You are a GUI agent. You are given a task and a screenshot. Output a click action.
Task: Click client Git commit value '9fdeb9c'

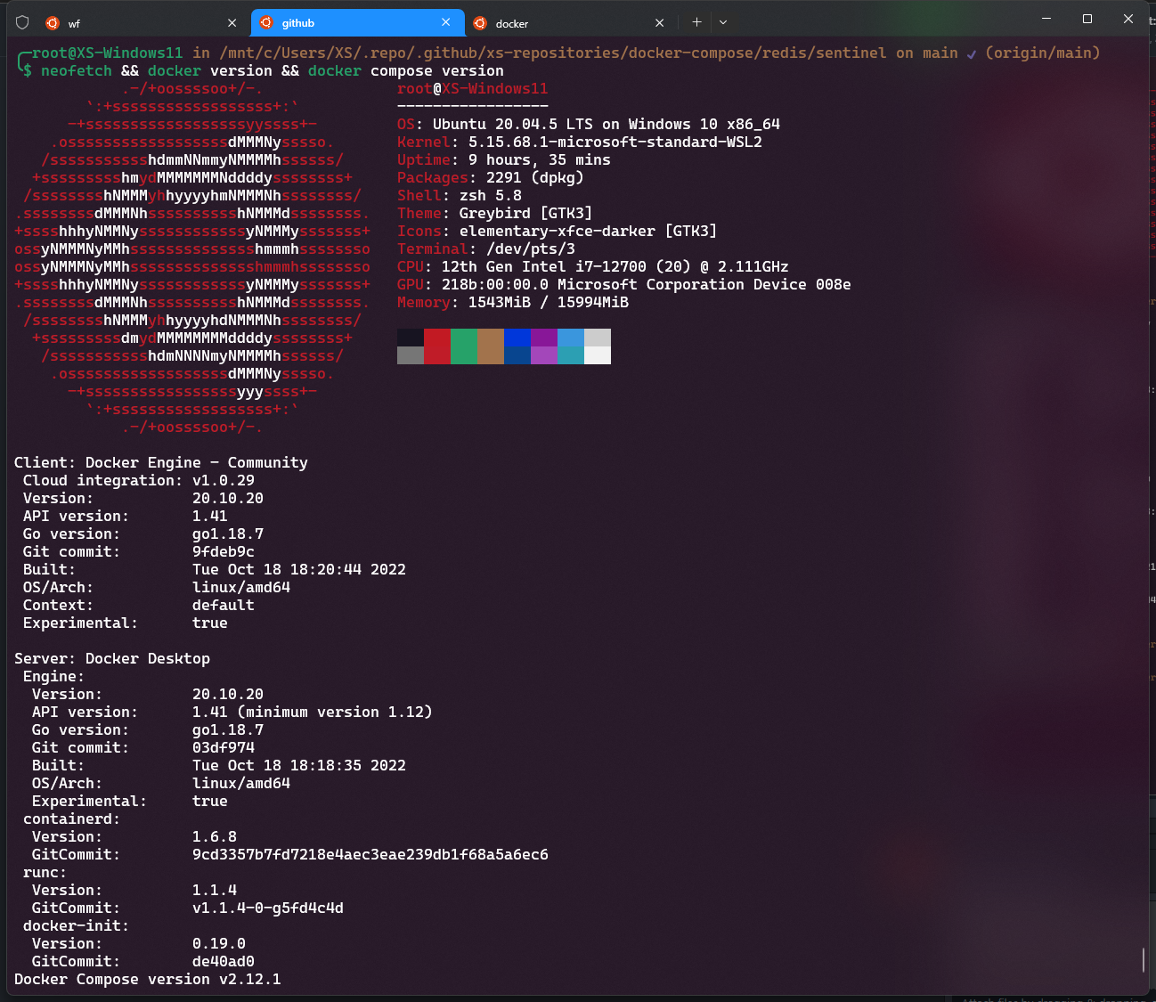pos(224,552)
